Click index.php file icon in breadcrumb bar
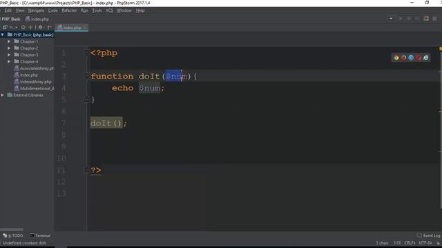 tap(28, 19)
